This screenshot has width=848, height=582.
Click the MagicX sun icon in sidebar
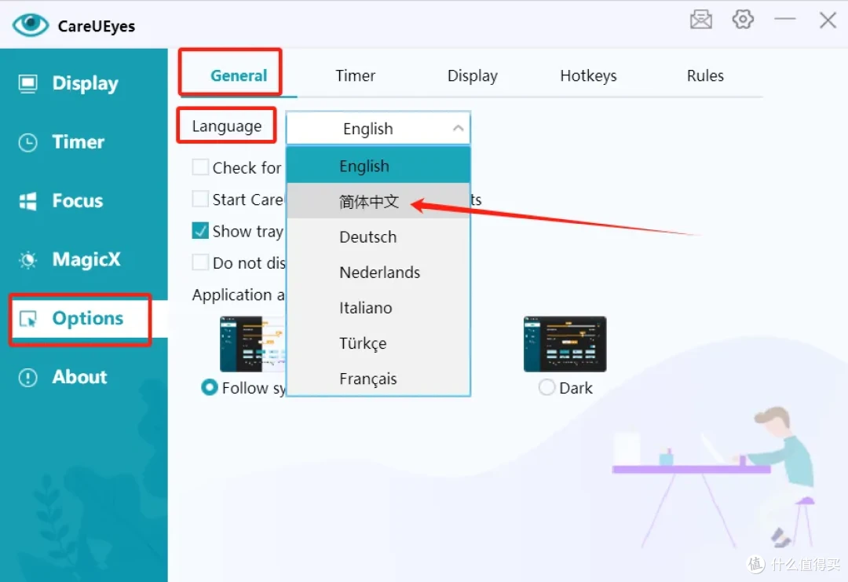(x=28, y=260)
